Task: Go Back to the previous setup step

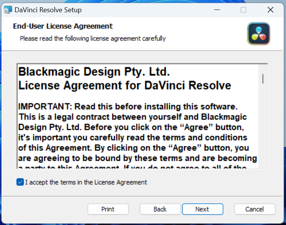Action: click(x=160, y=209)
